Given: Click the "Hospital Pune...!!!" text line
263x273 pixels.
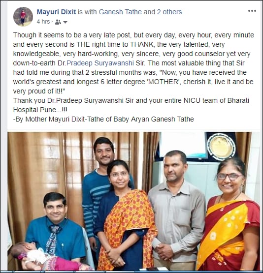Looking at the screenshot, I should [x=40, y=110].
